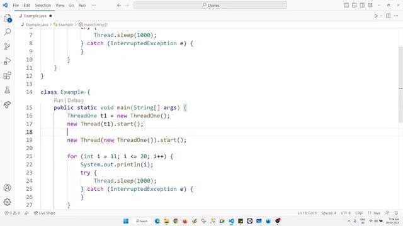Screen dimensions: 403x226
Task: Open editor More Actions ellipsis
Action: tap(396, 16)
